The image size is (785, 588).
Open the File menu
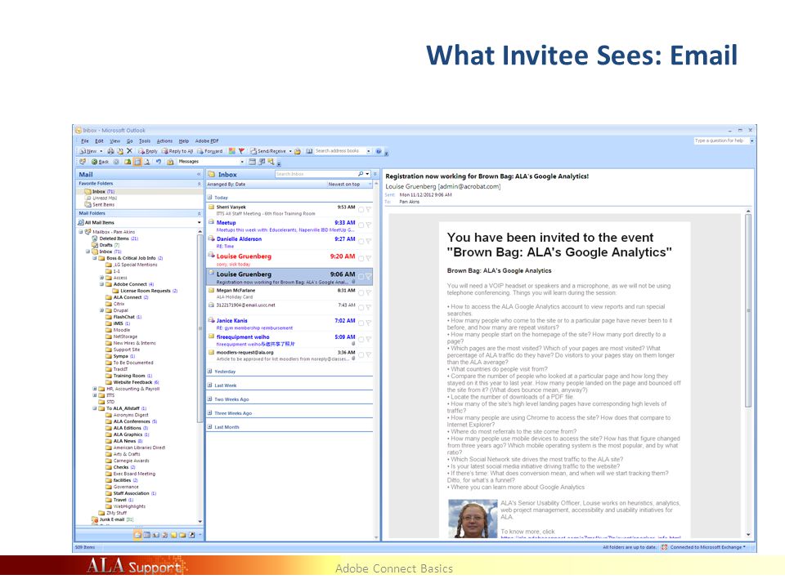pos(85,141)
